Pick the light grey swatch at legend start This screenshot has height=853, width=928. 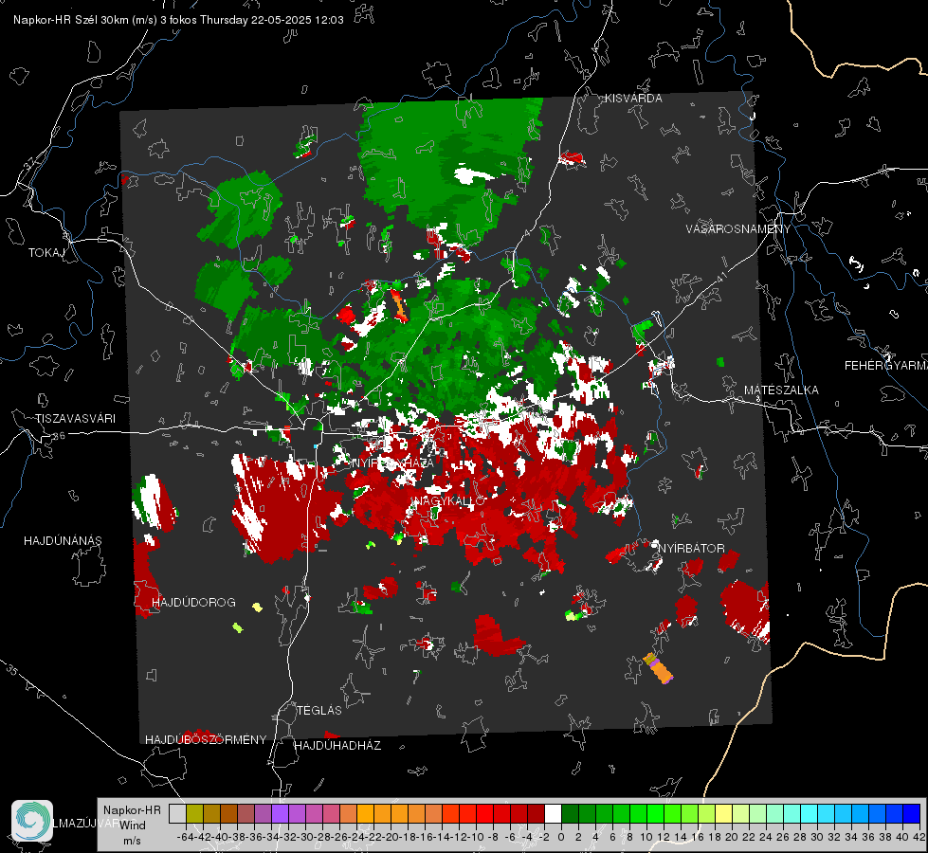177,813
